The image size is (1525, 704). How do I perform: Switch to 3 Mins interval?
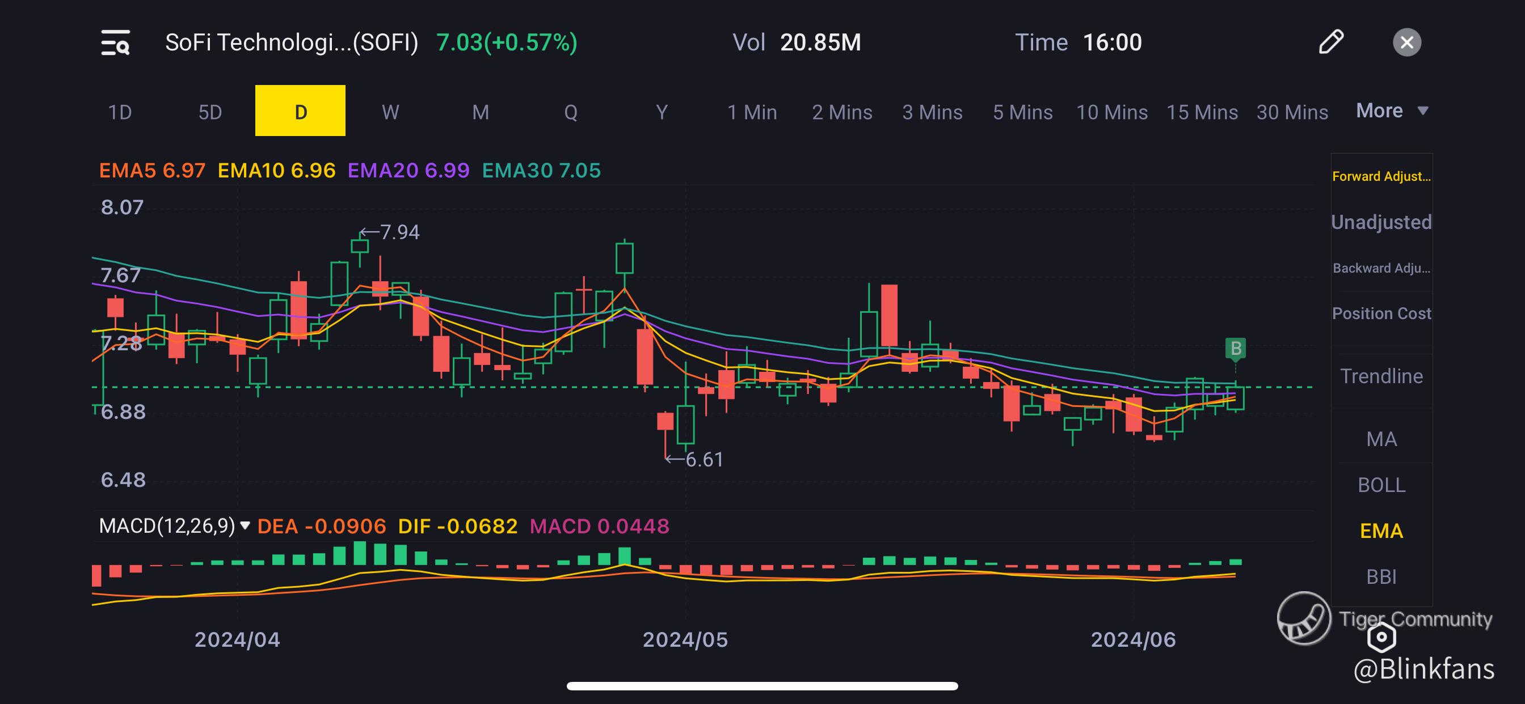[x=932, y=112]
